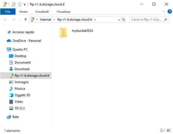Image resolution: width=173 pixels, height=134 pixels.
Task: Open the Customize Quick Access Toolbar dropdown
Action: point(24,5)
